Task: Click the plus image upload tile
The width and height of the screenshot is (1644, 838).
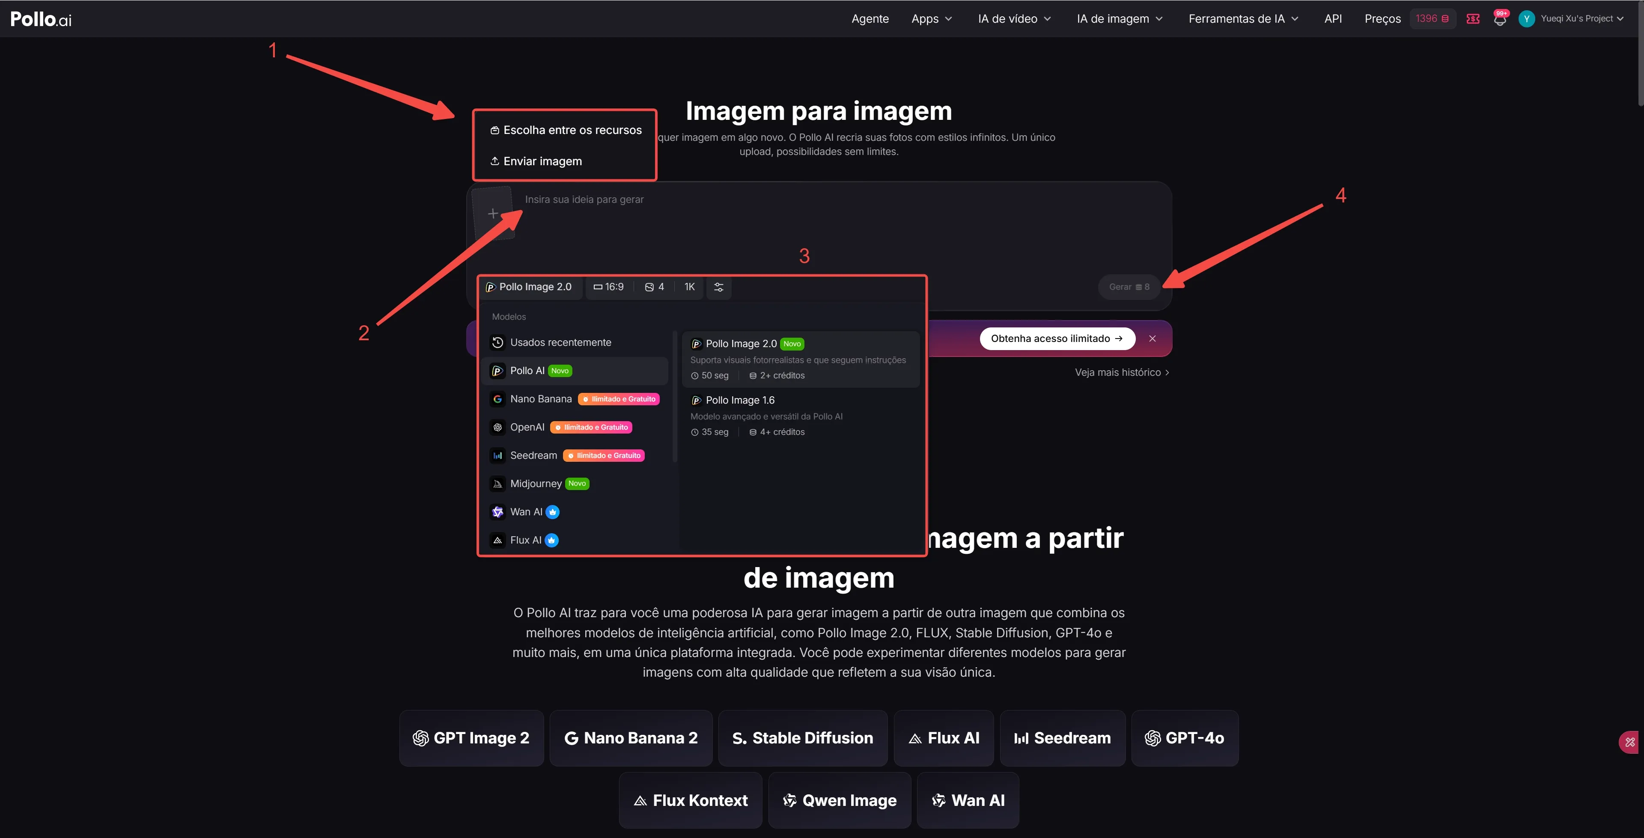Action: tap(493, 213)
